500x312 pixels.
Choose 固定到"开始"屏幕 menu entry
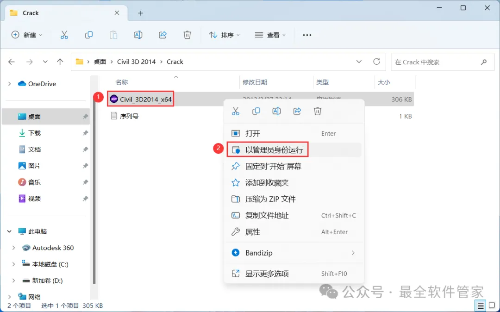[x=294, y=166]
